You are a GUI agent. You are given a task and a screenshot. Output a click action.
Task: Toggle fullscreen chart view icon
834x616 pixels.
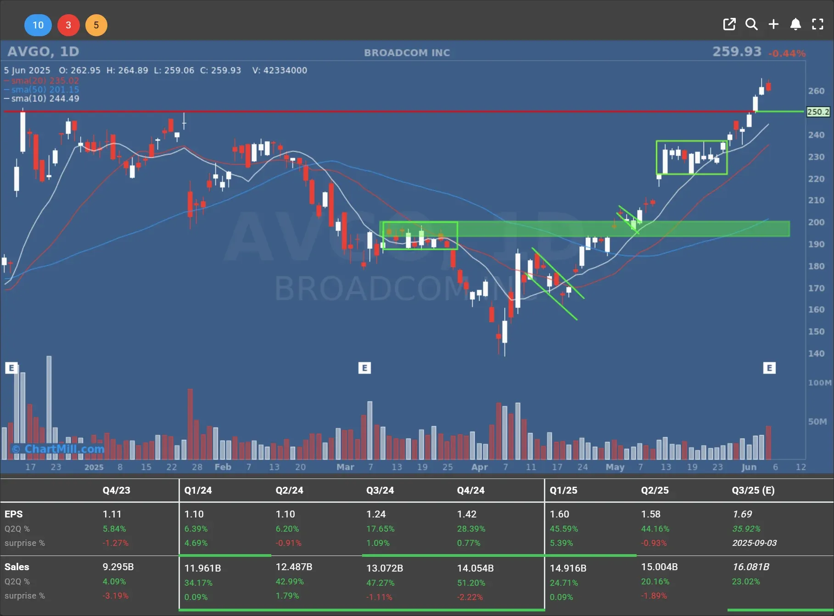point(817,24)
